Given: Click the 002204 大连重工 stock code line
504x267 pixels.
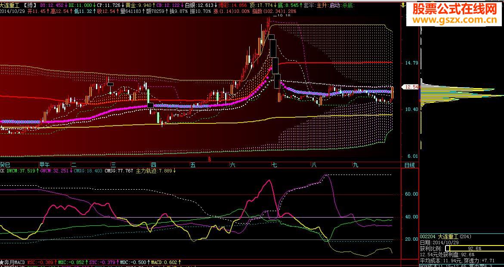Looking at the screenshot, I should [445, 237].
